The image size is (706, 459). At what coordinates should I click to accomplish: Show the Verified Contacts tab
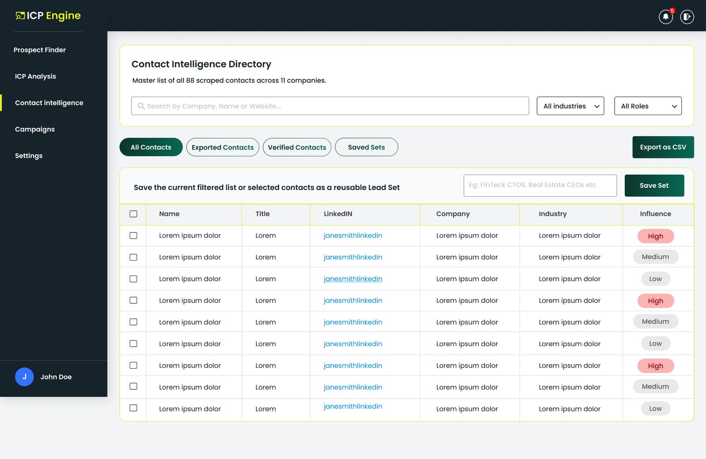tap(297, 147)
